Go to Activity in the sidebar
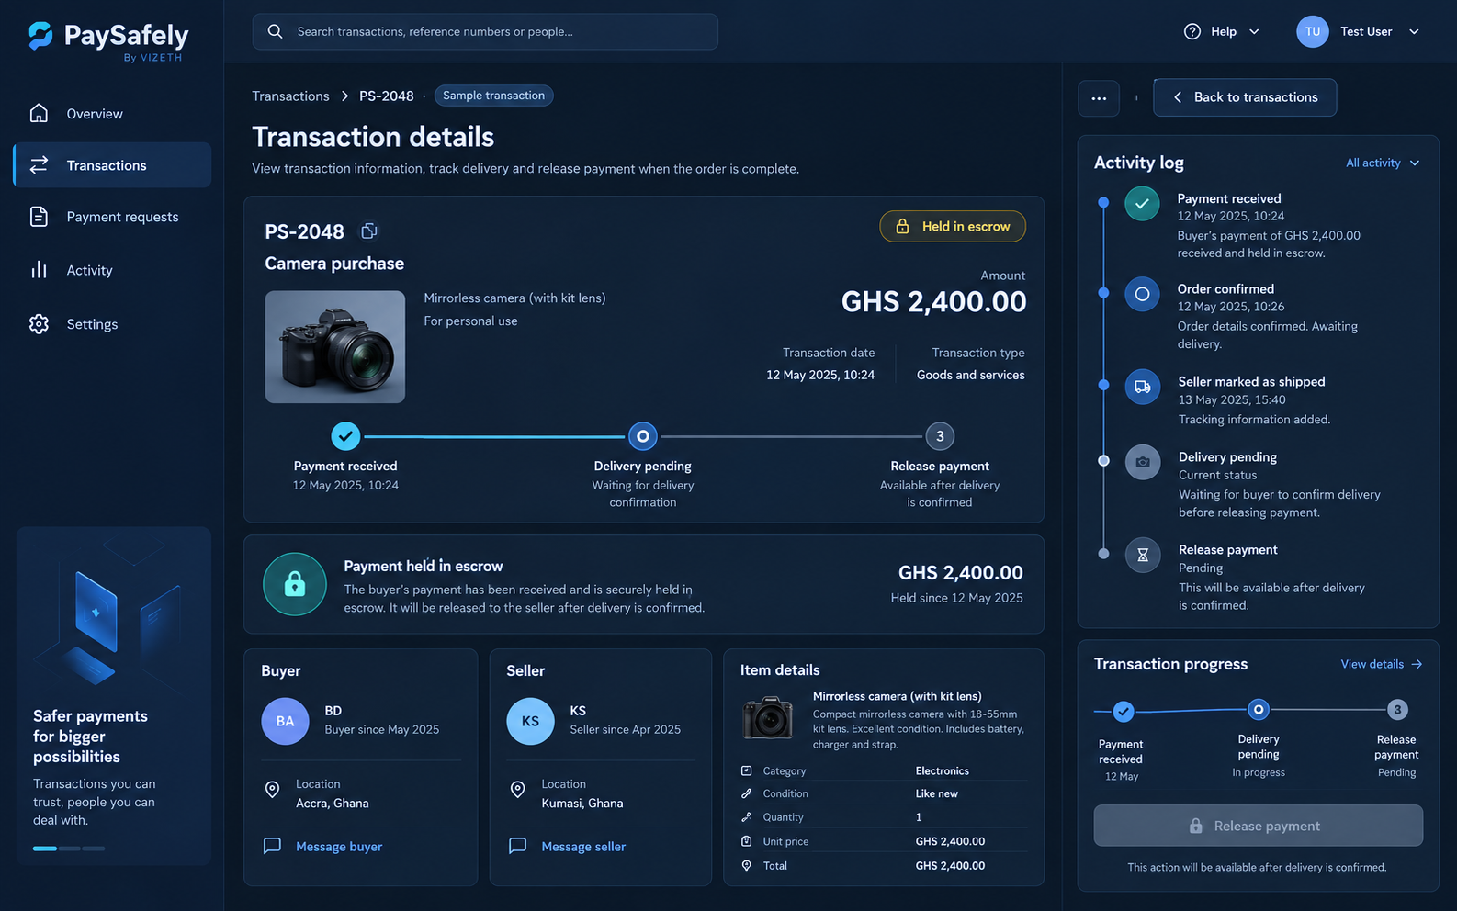The width and height of the screenshot is (1457, 911). tap(112, 270)
